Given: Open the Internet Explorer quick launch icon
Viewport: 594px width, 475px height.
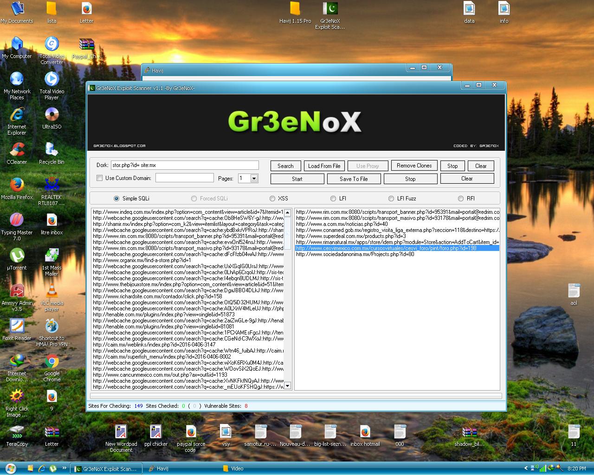Looking at the screenshot, I should (x=42, y=469).
